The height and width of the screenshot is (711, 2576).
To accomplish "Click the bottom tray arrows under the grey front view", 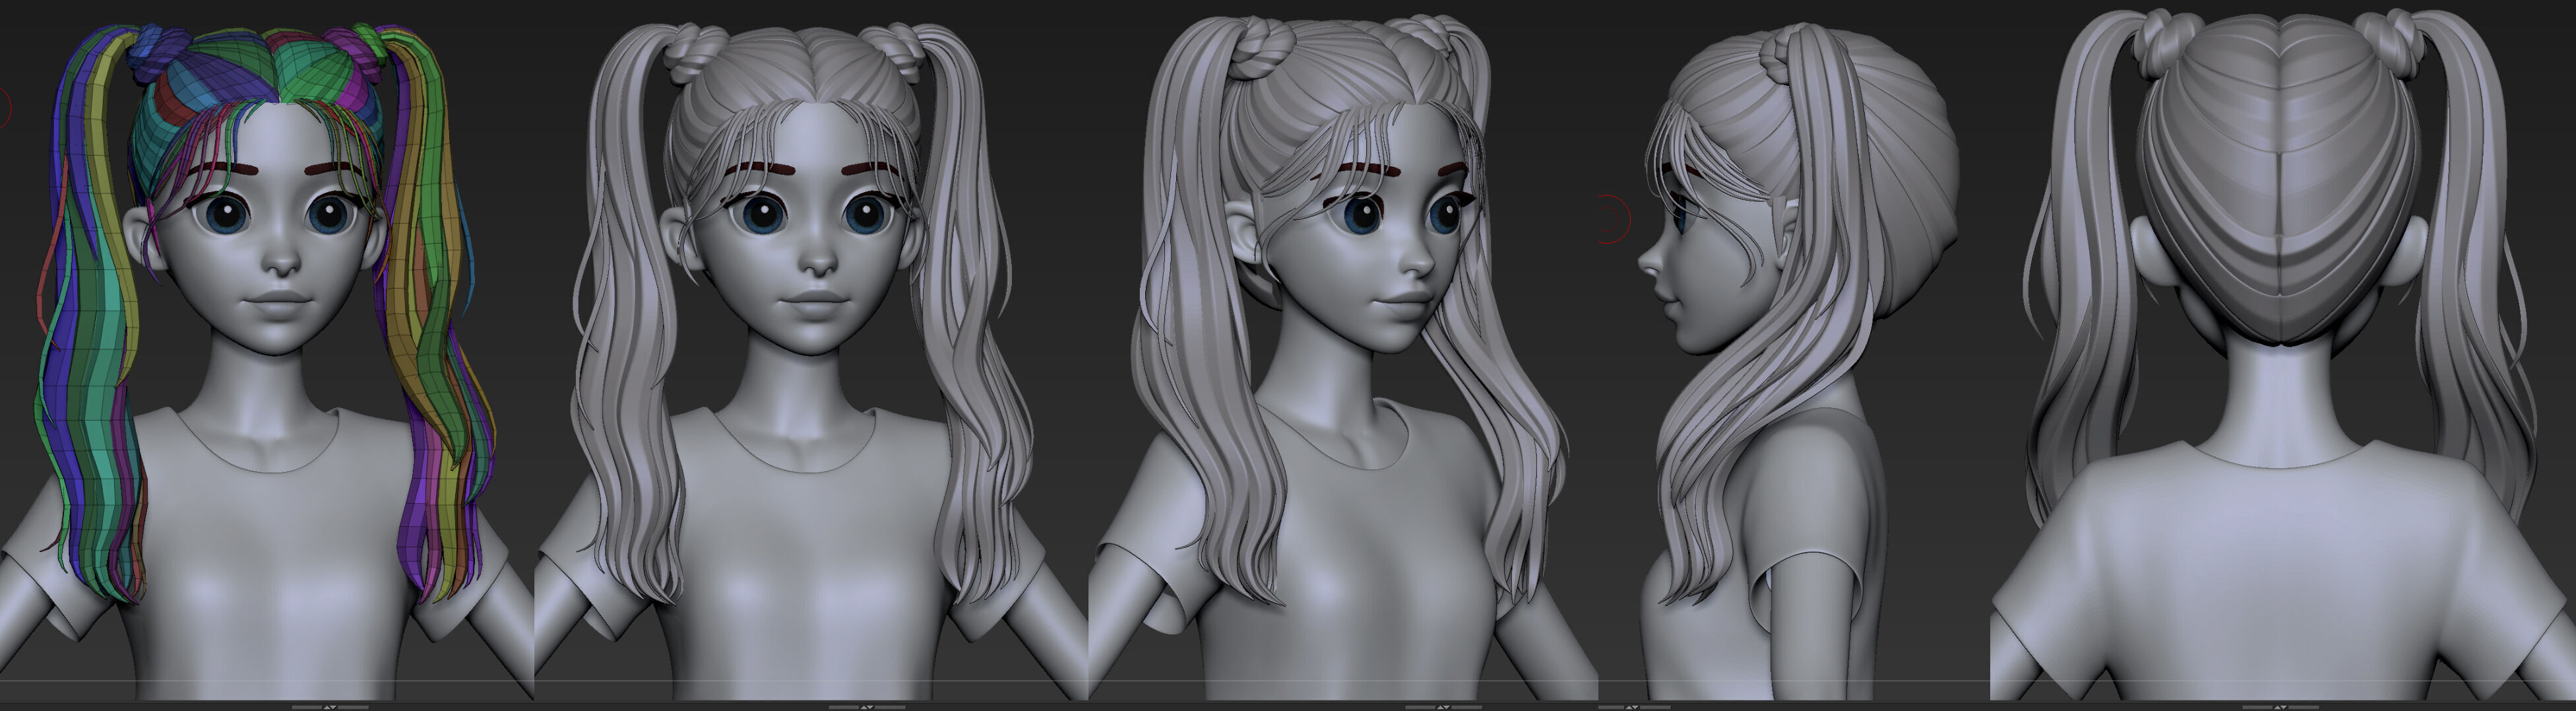I will point(867,707).
